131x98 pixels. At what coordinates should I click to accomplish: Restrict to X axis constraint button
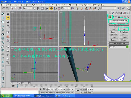pos(8,14)
